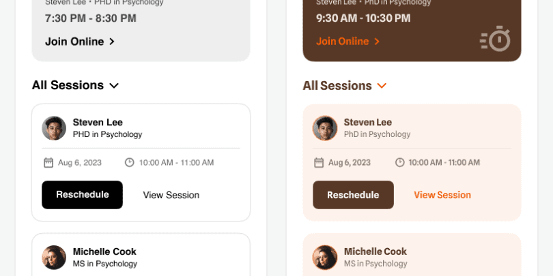Collapse the orange All Sessions dropdown chevron

382,86
